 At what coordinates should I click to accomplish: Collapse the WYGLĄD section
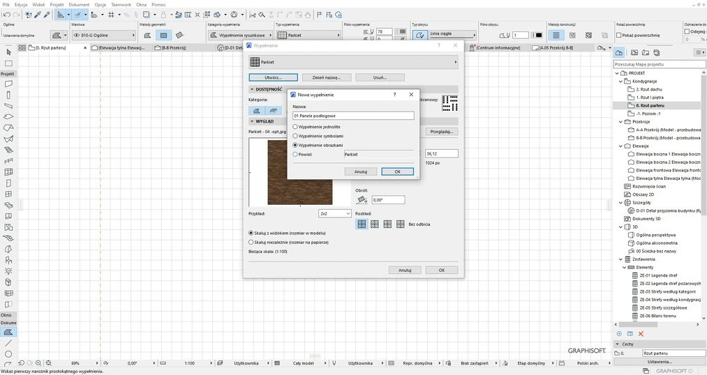coord(252,121)
